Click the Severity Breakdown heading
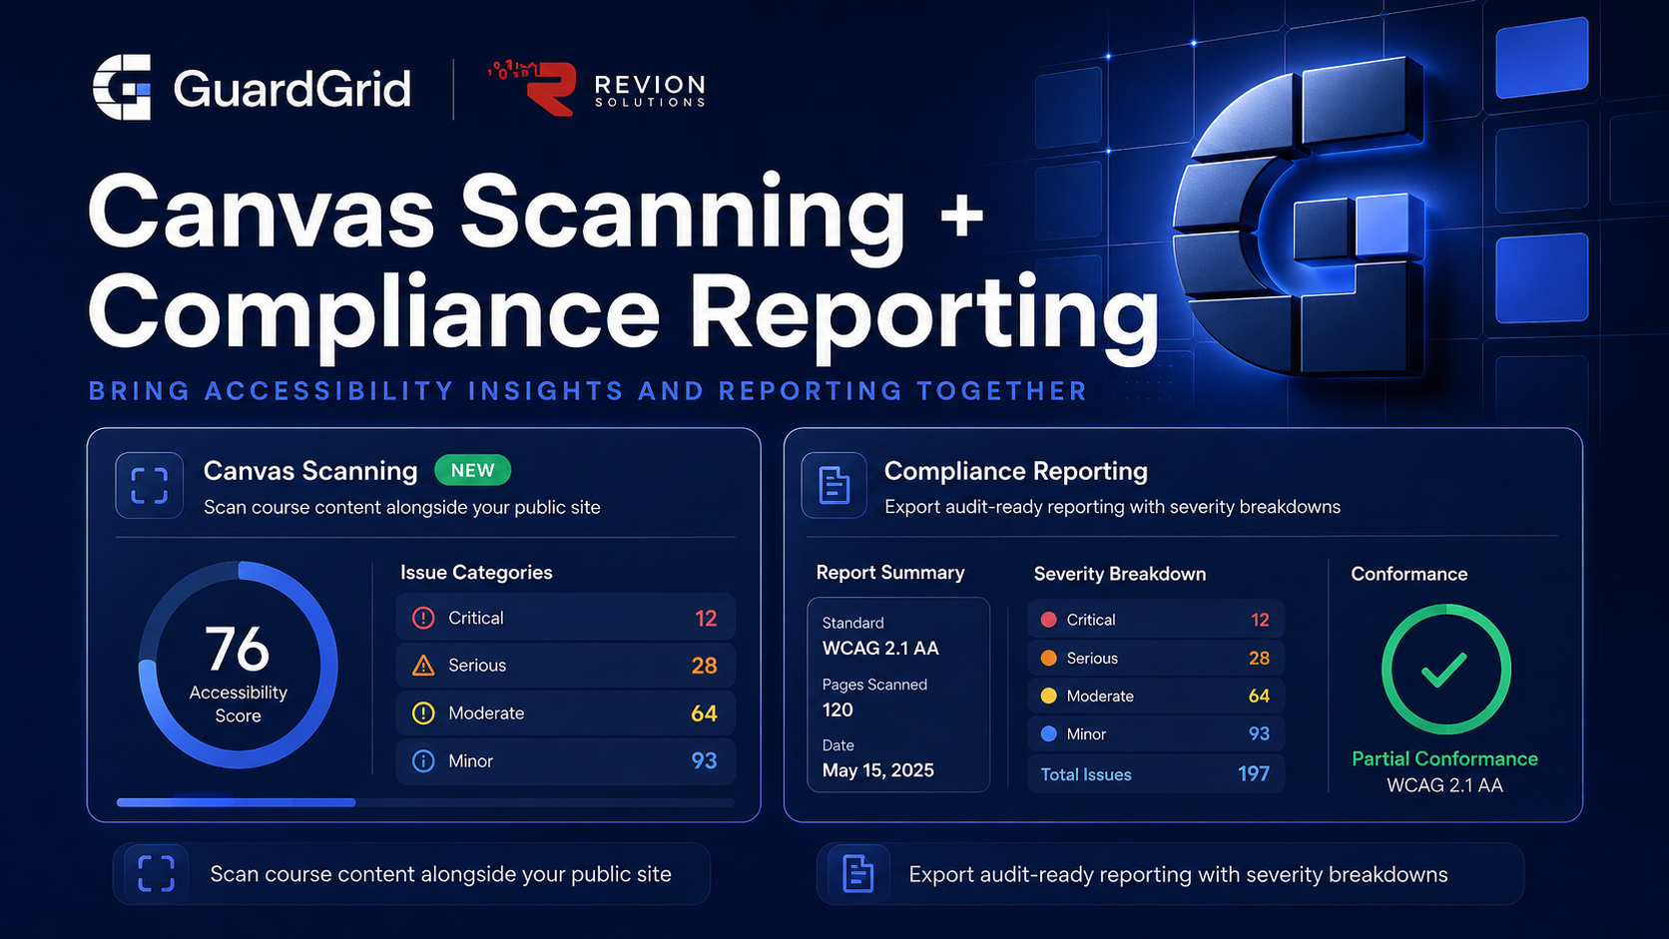The image size is (1669, 939). coord(1120,574)
